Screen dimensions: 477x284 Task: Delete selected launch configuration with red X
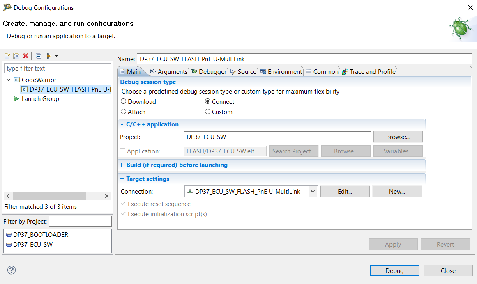pos(25,56)
